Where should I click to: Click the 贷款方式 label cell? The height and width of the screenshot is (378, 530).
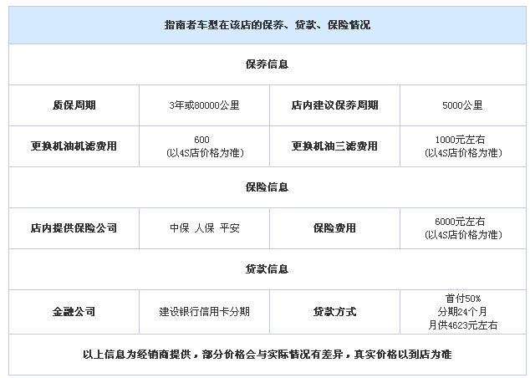(334, 311)
